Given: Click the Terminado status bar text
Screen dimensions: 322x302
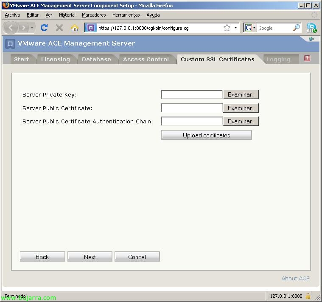Looking at the screenshot, I should [x=15, y=296].
